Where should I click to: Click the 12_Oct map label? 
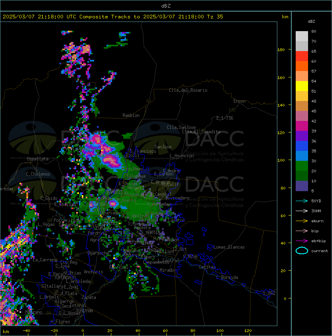point(180,249)
